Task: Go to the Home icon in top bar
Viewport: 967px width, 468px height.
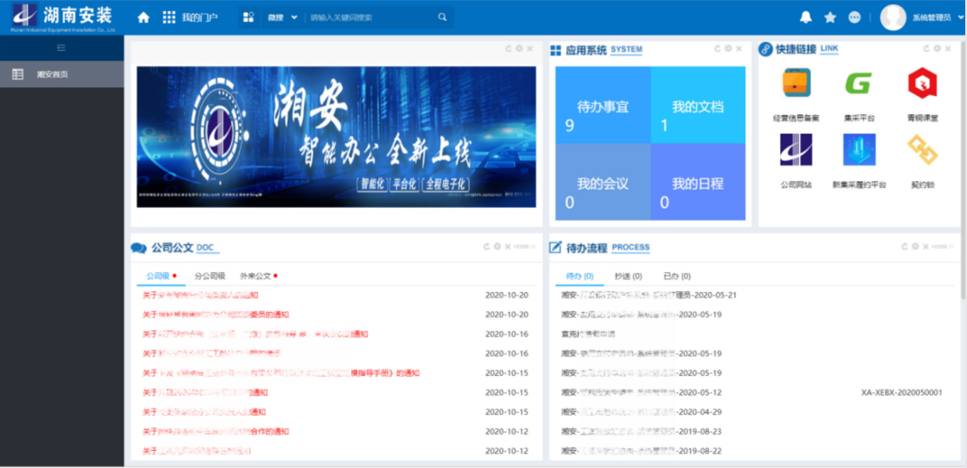Action: click(143, 18)
